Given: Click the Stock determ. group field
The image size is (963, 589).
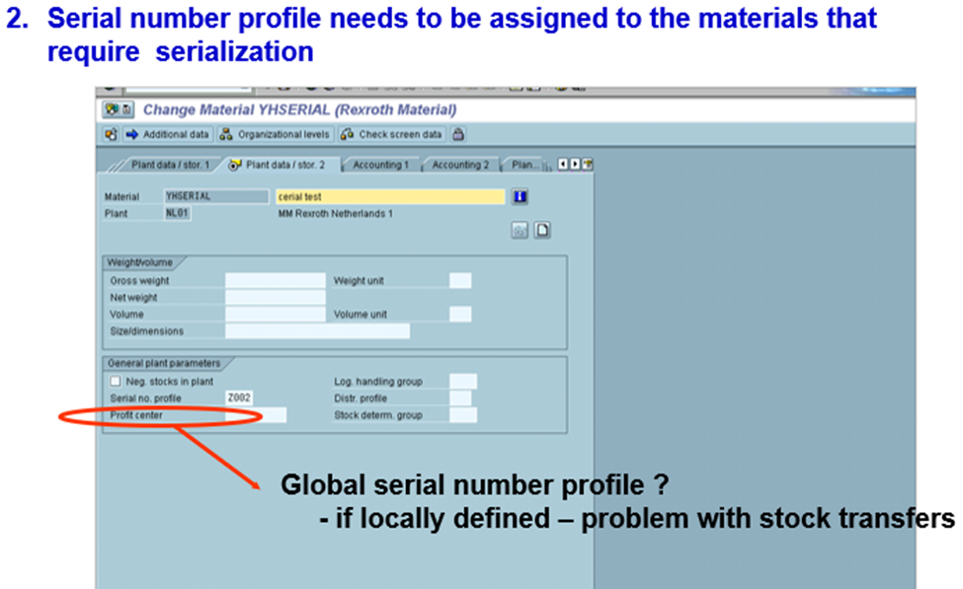Looking at the screenshot, I should tap(463, 415).
